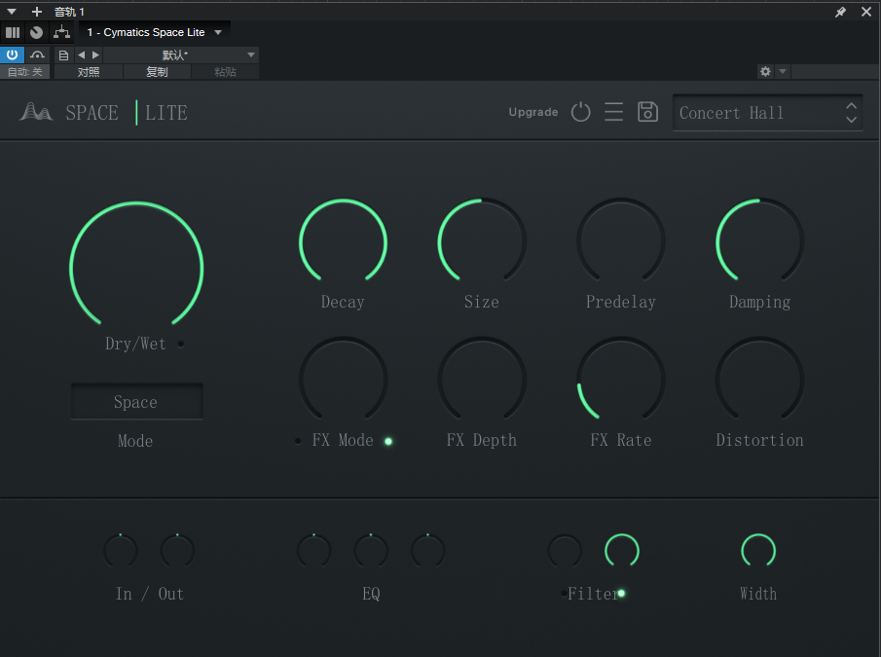881x657 pixels.
Task: Toggle the blue plugin activate power button
Action: tap(12, 55)
